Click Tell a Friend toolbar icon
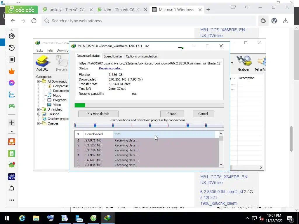 (x=260, y=63)
